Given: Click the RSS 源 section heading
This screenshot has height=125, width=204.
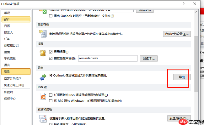Looking at the screenshot, I should (42, 87).
